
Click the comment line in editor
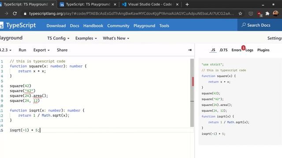37,61
